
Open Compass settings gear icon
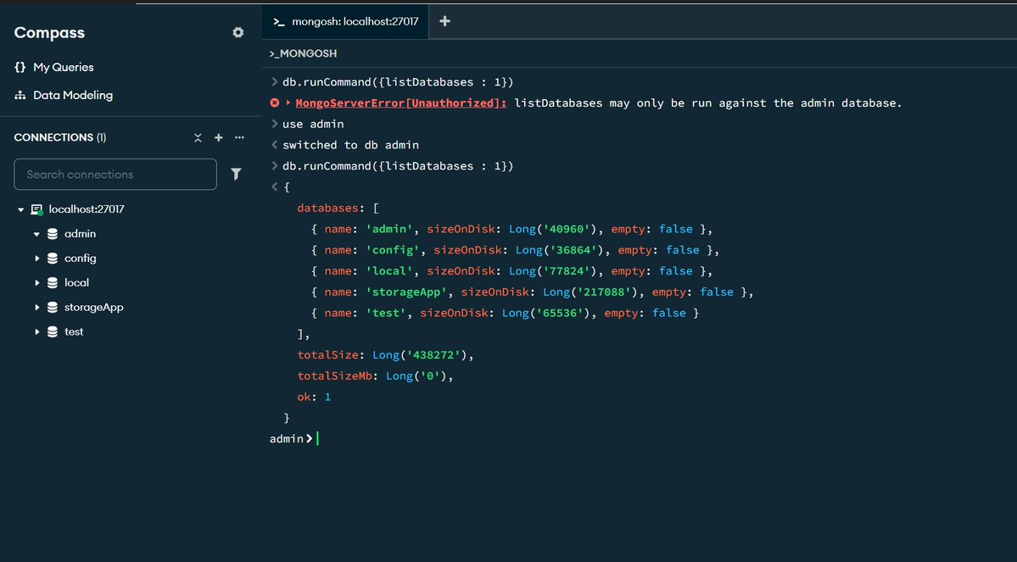[x=238, y=32]
